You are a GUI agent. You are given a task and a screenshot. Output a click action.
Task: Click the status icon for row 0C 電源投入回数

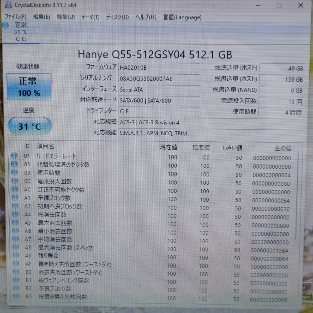coord(15,181)
